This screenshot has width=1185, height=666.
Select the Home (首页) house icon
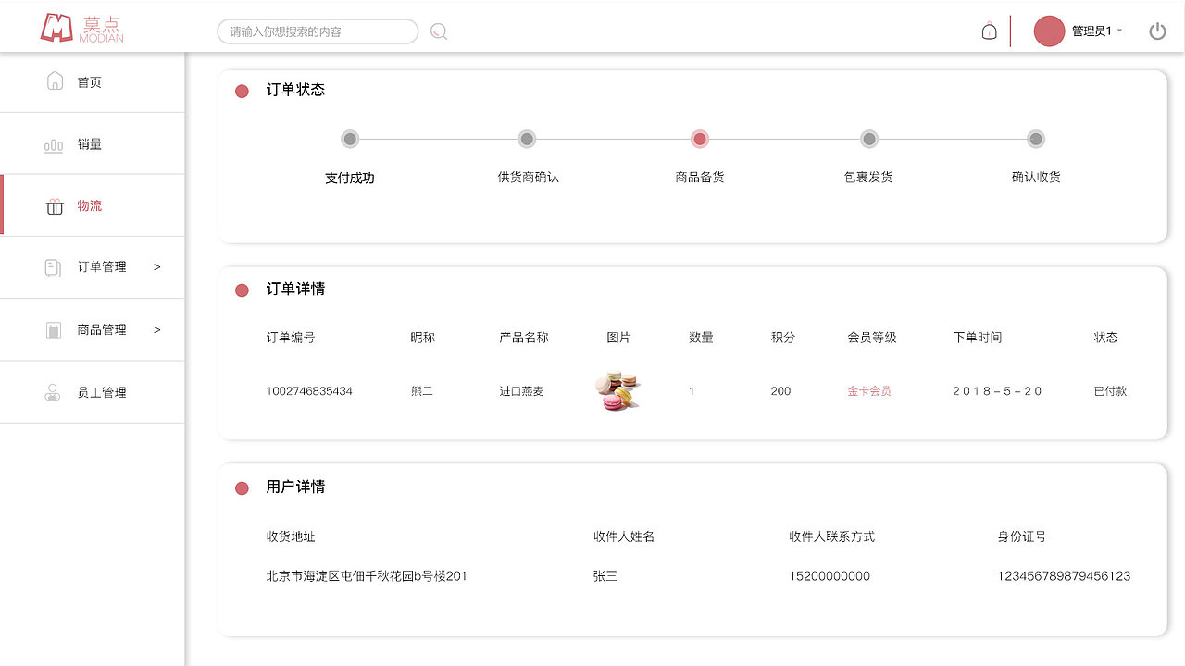pyautogui.click(x=54, y=80)
